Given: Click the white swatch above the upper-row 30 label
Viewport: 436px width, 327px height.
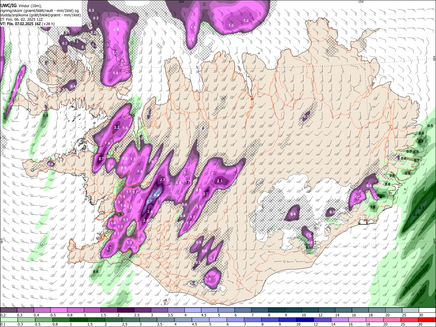Looking at the screenshot, I should (x=427, y=310).
